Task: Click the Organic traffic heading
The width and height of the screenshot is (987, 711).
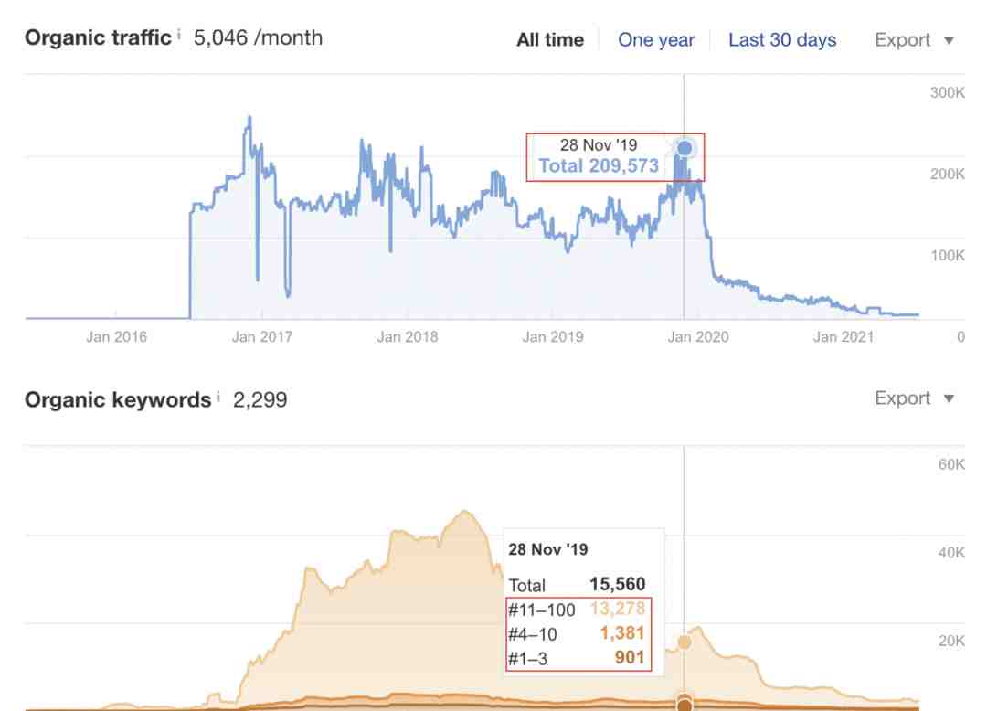Action: pyautogui.click(x=98, y=37)
